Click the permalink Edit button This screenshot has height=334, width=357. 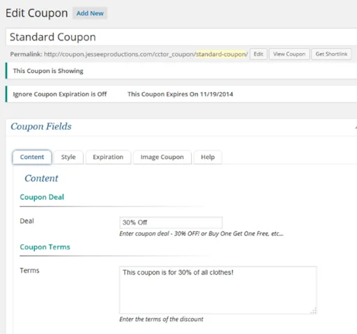[259, 54]
